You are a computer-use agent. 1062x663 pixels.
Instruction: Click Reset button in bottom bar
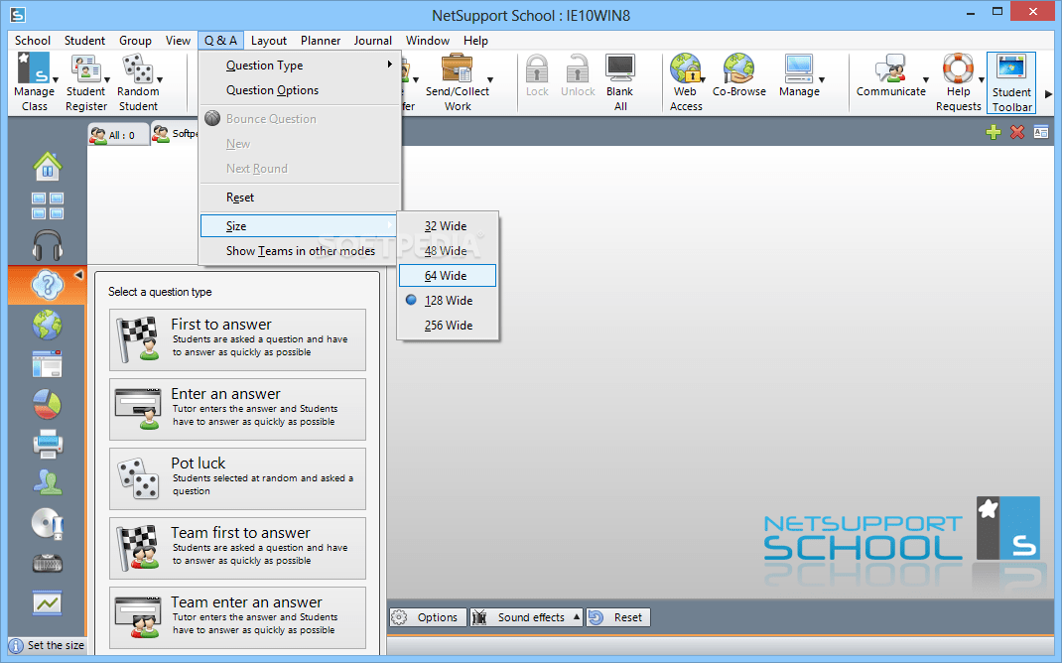617,617
